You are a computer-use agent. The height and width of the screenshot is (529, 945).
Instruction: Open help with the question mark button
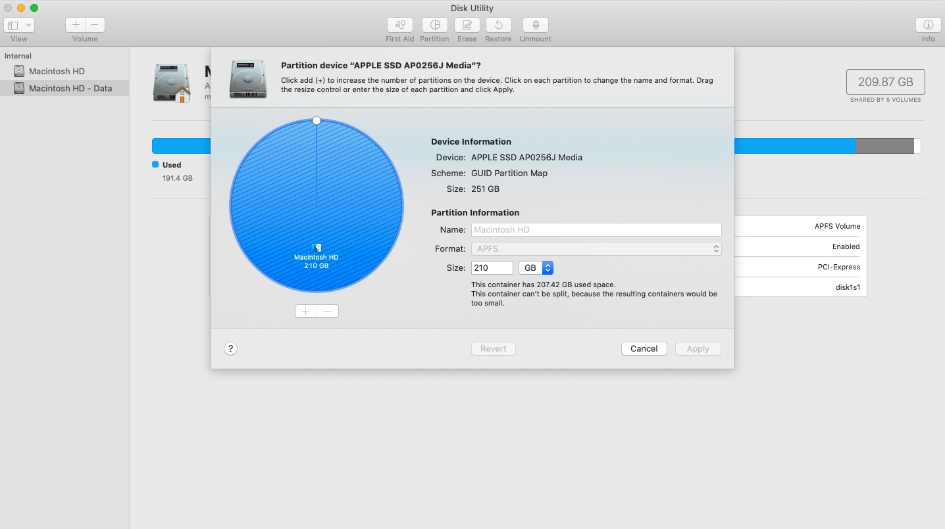click(230, 349)
